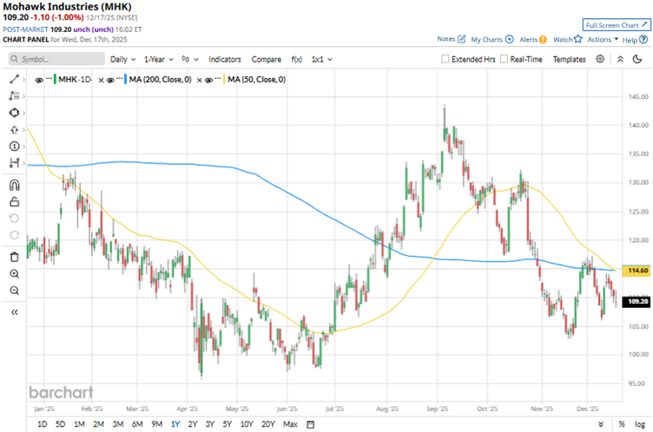653x432 pixels.
Task: Select the 6M time range
Action: coord(137,424)
